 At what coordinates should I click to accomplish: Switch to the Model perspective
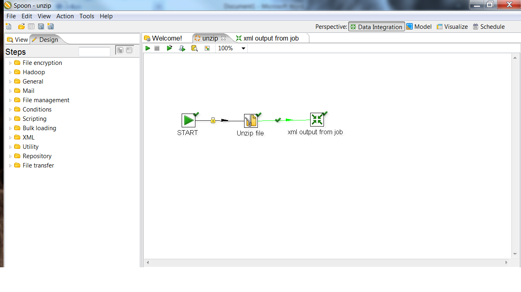419,26
